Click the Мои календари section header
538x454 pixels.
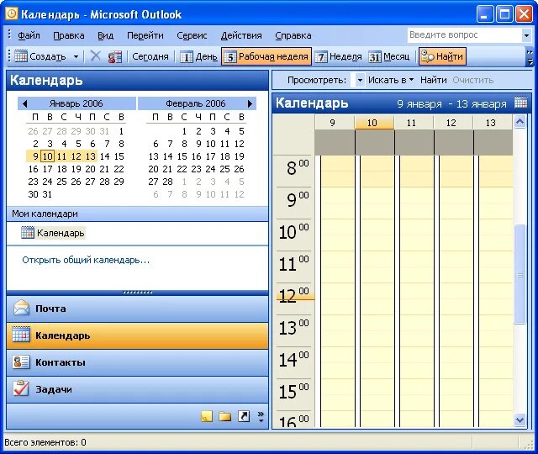coord(137,214)
